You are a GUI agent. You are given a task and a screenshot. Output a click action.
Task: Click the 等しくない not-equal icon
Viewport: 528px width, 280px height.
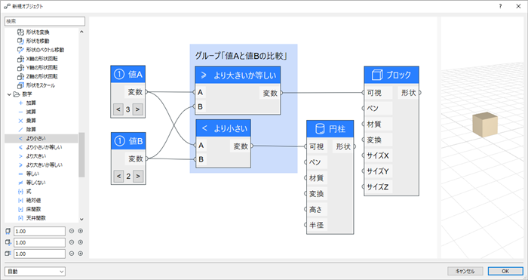20,183
